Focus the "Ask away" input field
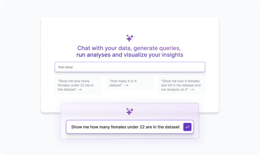 point(130,67)
